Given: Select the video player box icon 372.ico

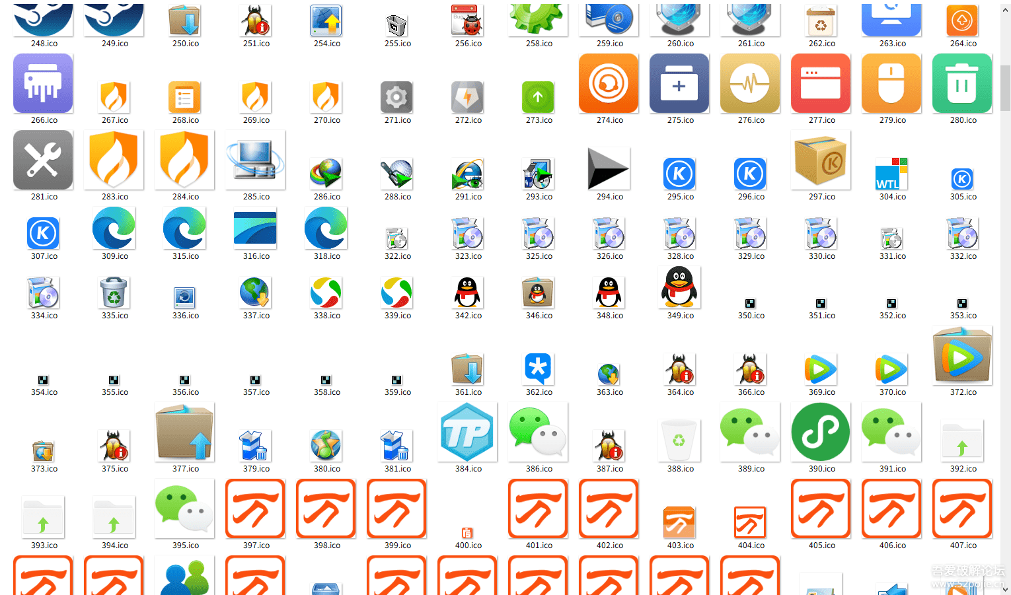Looking at the screenshot, I should (962, 356).
